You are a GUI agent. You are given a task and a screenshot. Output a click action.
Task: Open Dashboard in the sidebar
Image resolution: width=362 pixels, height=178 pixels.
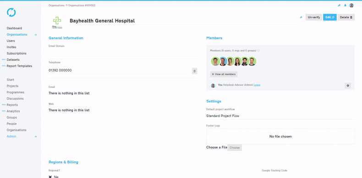[x=14, y=28]
